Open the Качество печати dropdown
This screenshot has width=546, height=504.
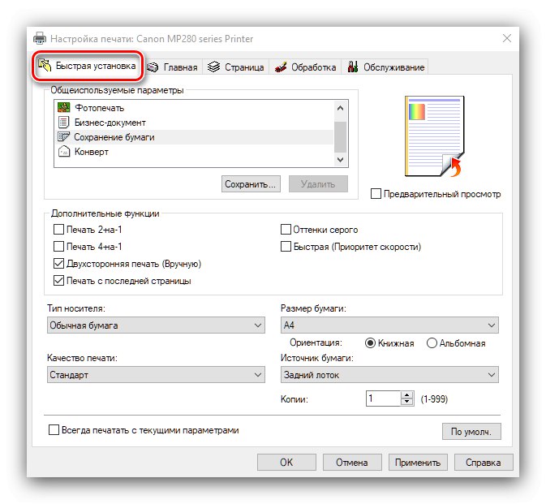coord(156,374)
